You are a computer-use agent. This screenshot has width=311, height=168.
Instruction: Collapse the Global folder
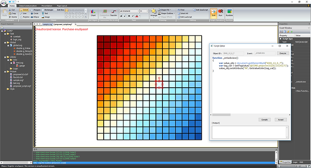pyautogui.click(x=5, y=42)
